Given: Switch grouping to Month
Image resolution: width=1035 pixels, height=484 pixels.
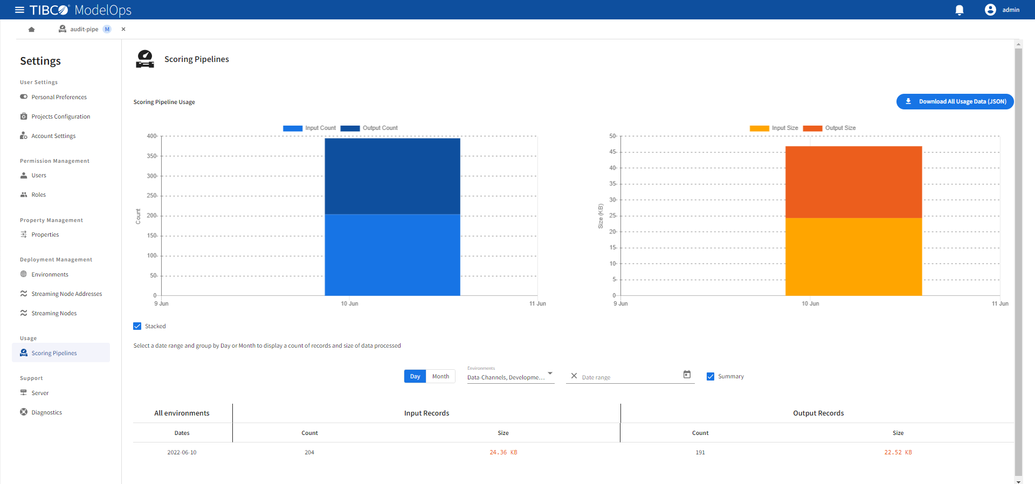Looking at the screenshot, I should click(x=440, y=376).
